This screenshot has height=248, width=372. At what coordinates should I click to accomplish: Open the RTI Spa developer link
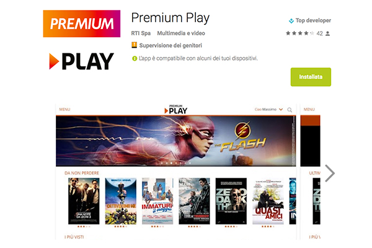(x=141, y=33)
